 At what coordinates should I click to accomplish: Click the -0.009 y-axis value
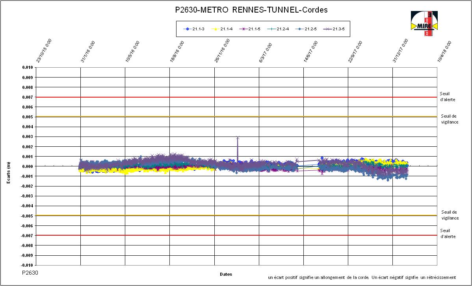[26, 255]
